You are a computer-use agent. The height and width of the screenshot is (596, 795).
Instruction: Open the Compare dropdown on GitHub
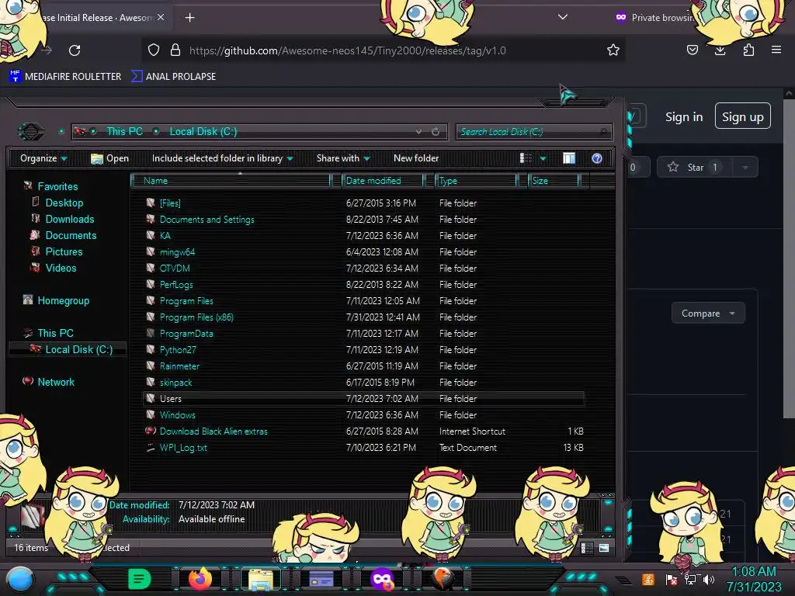(x=708, y=314)
